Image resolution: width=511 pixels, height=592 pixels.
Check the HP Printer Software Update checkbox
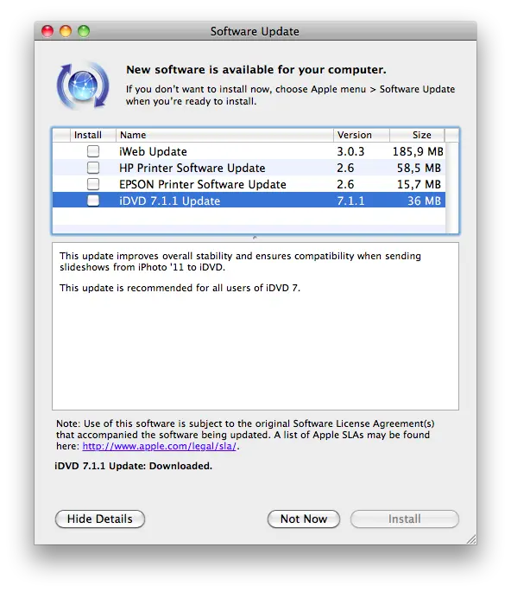click(x=93, y=168)
